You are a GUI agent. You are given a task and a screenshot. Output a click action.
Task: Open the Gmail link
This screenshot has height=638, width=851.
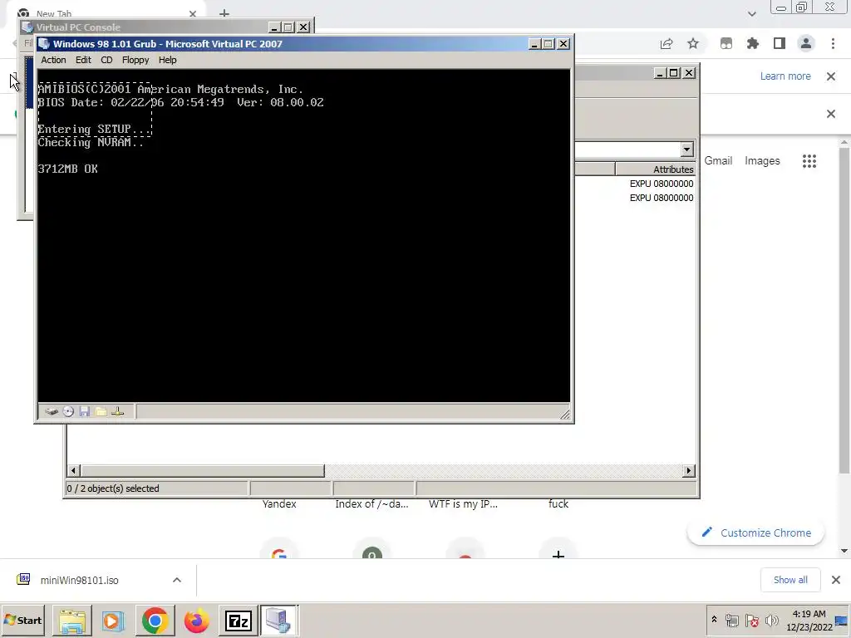click(718, 160)
